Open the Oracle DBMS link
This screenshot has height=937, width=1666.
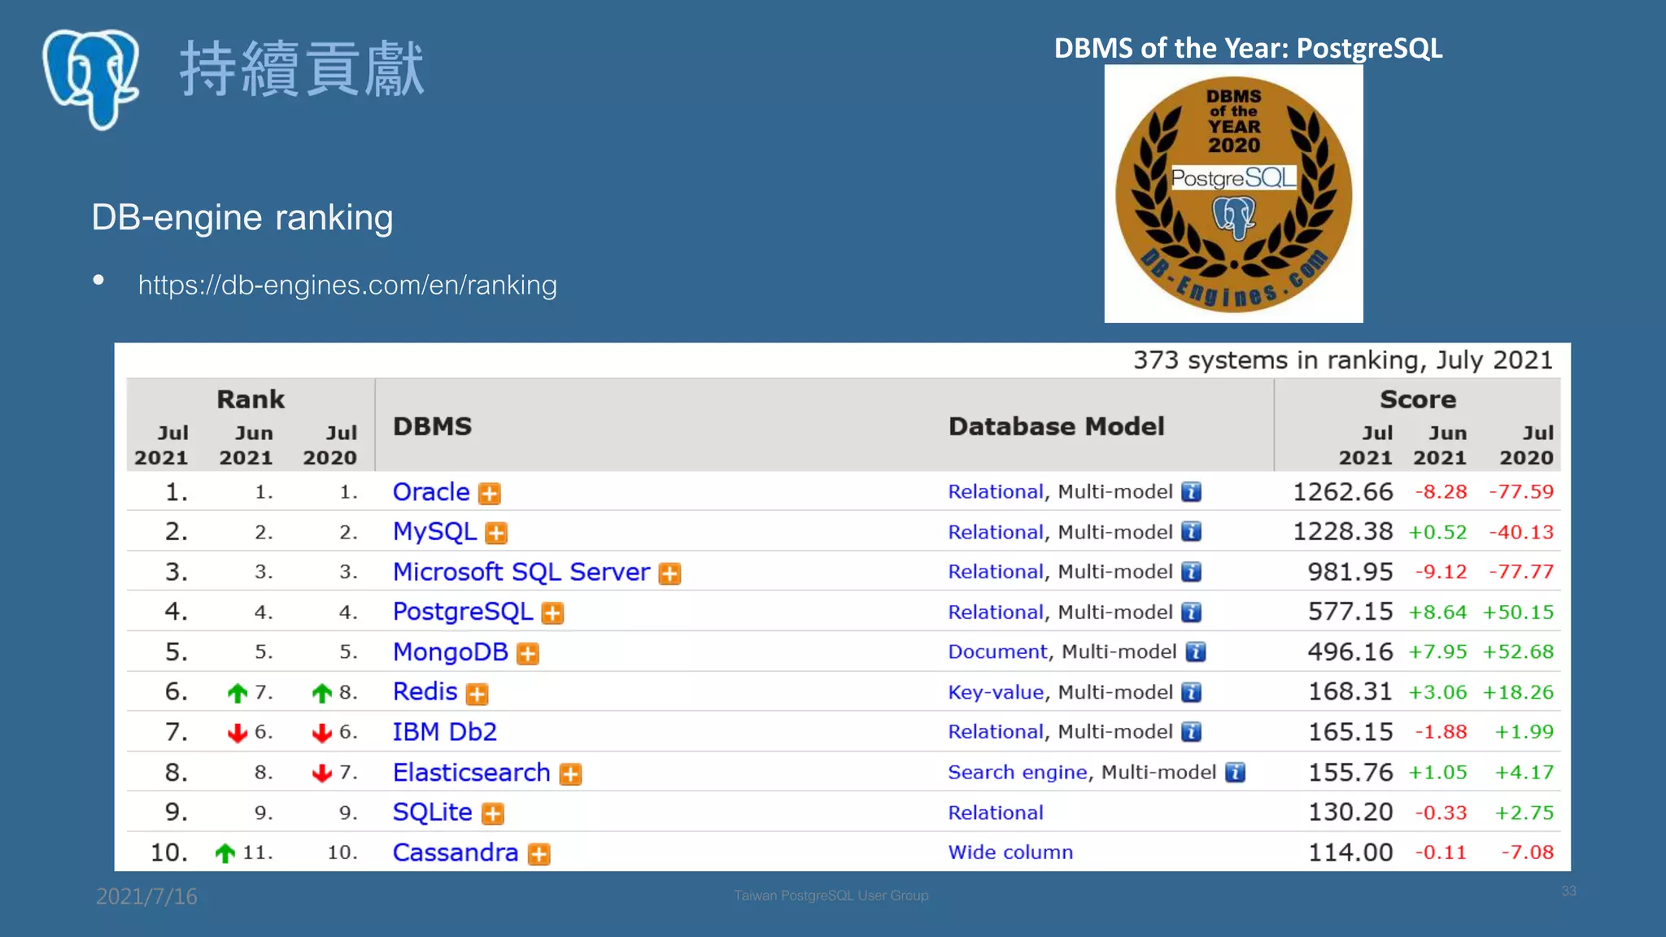pyautogui.click(x=431, y=492)
